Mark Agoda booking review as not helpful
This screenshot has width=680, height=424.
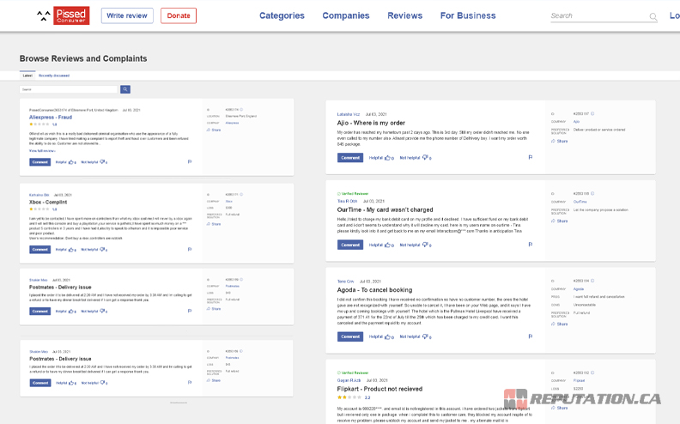[416, 336]
